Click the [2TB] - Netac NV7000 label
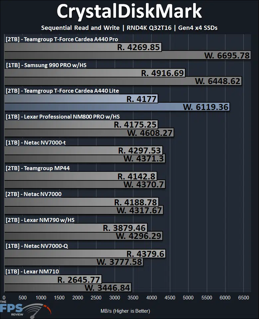 (33, 194)
